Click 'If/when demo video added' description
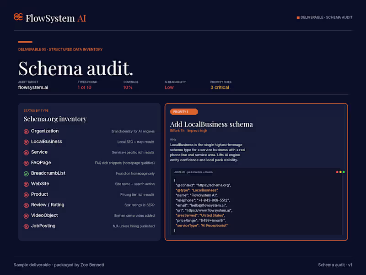Image resolution: width=366 pixels, height=275 pixels. pyautogui.click(x=134, y=215)
